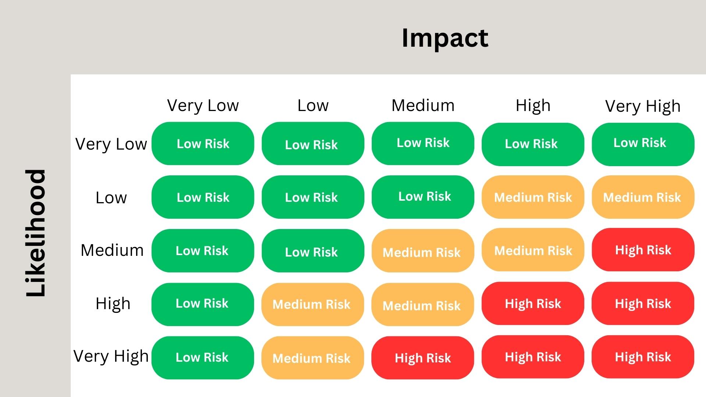Select Low Risk cell at High likelihood, Very Low impact
This screenshot has height=397, width=706.
coord(203,304)
